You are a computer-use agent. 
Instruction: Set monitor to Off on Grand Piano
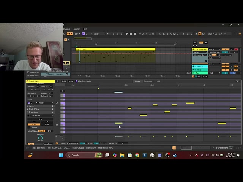(219, 55)
